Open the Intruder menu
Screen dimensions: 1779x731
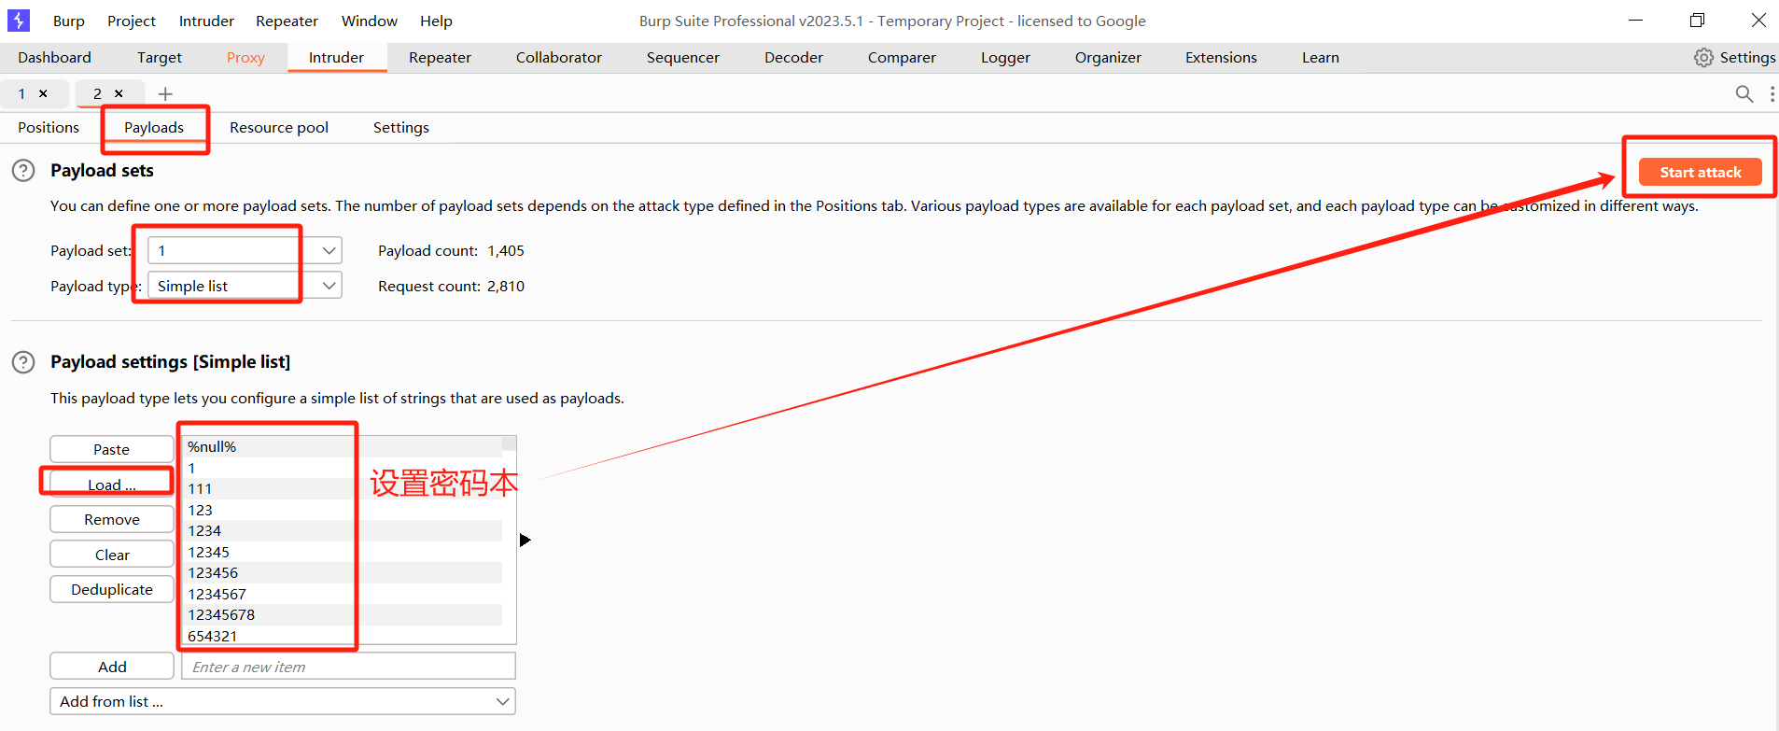click(206, 21)
